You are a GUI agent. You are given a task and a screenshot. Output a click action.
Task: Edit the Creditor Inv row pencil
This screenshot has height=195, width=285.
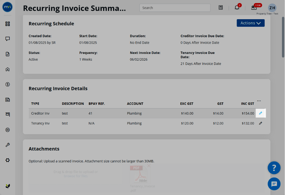coord(260,113)
